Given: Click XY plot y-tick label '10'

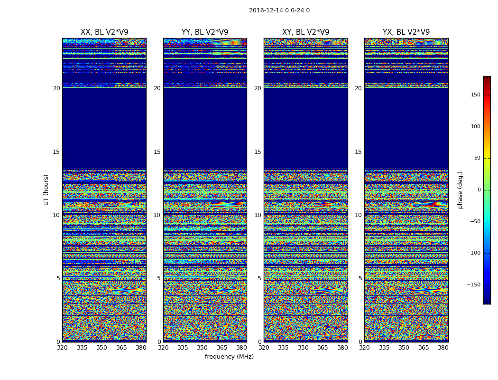Looking at the screenshot, I should [x=258, y=215].
